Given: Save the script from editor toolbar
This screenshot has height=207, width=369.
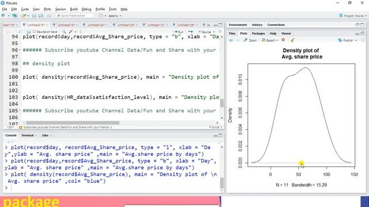Looking at the screenshot, I should point(28,32).
